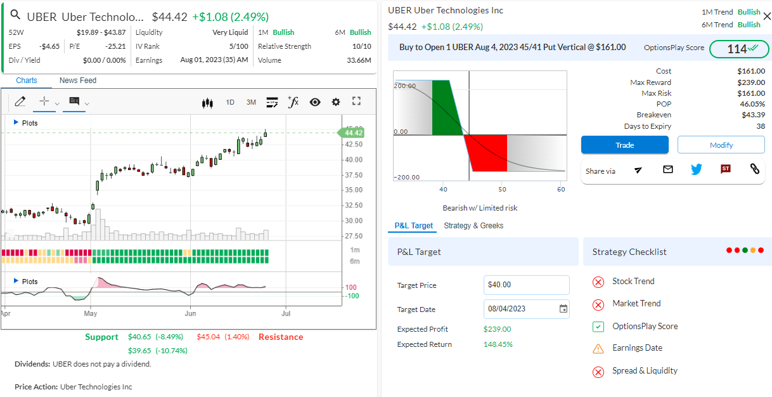Screen dimensions: 772x397
Task: Click the Modify button
Action: 721,145
